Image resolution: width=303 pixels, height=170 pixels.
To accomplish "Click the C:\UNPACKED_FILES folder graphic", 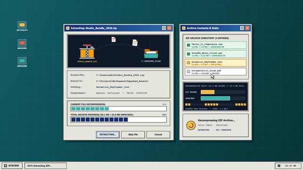I will (x=151, y=54).
